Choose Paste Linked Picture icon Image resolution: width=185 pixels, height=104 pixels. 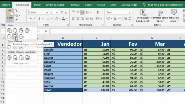pyautogui.click(x=27, y=57)
